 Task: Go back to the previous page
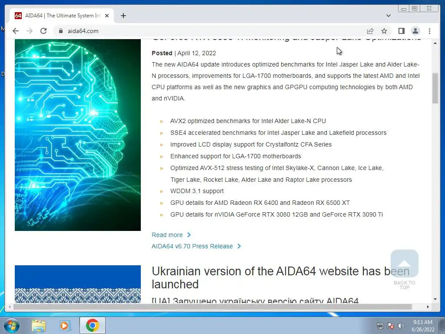pyautogui.click(x=16, y=31)
